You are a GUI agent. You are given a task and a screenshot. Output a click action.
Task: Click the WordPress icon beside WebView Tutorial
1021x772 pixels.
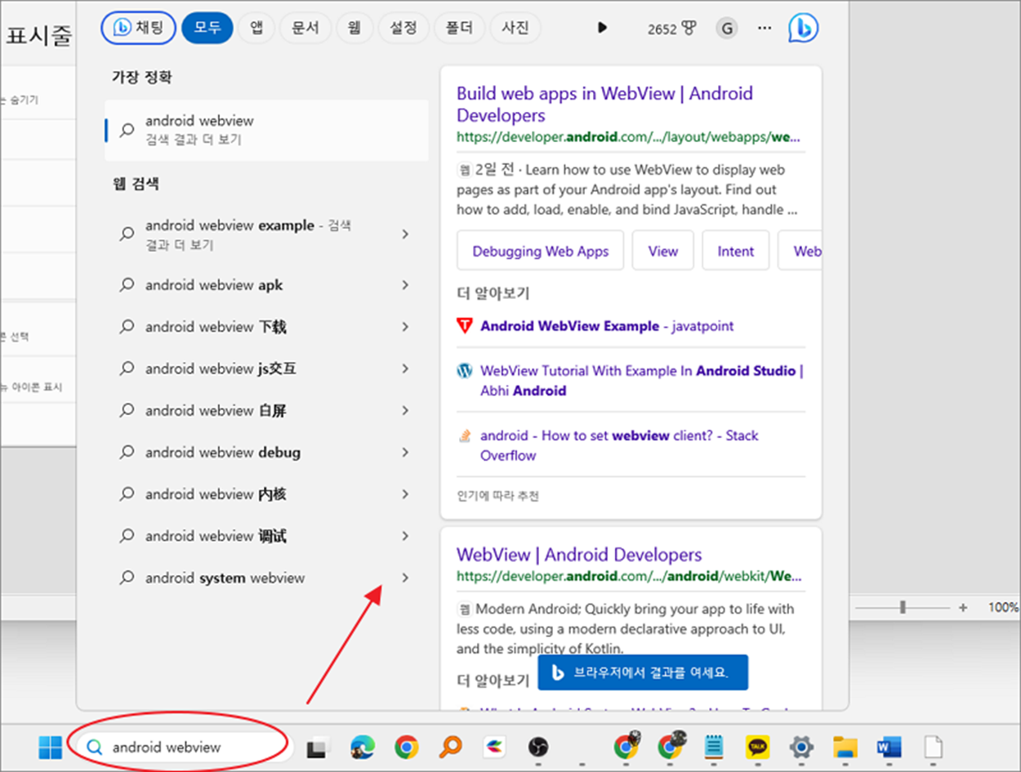pos(464,371)
